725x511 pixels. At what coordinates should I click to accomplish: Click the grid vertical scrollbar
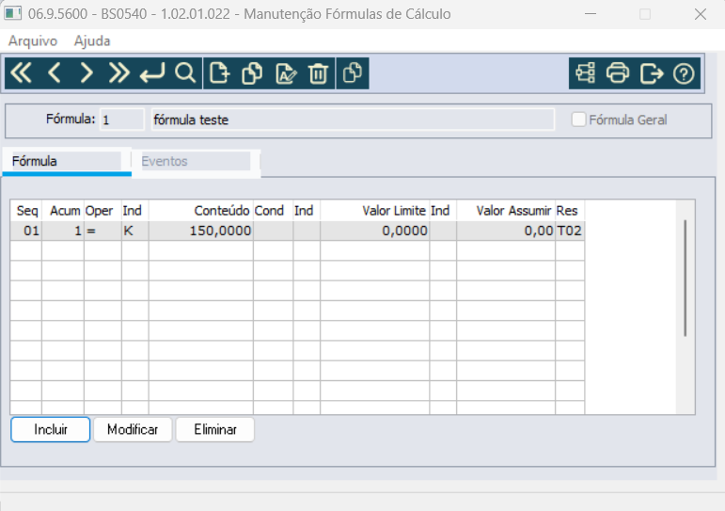click(685, 278)
